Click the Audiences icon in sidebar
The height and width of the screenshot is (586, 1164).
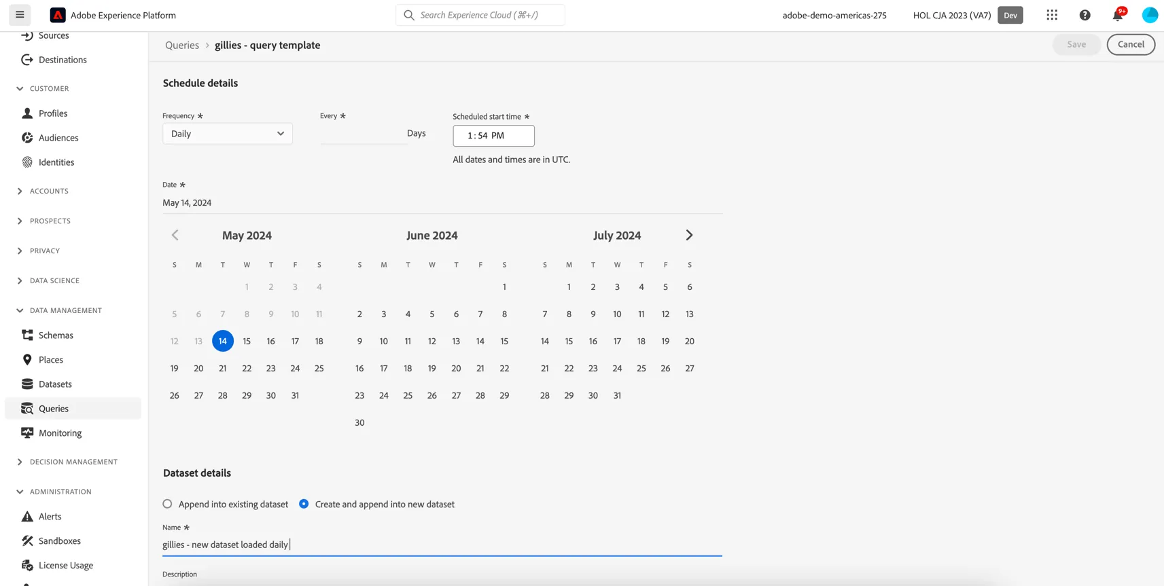point(27,138)
